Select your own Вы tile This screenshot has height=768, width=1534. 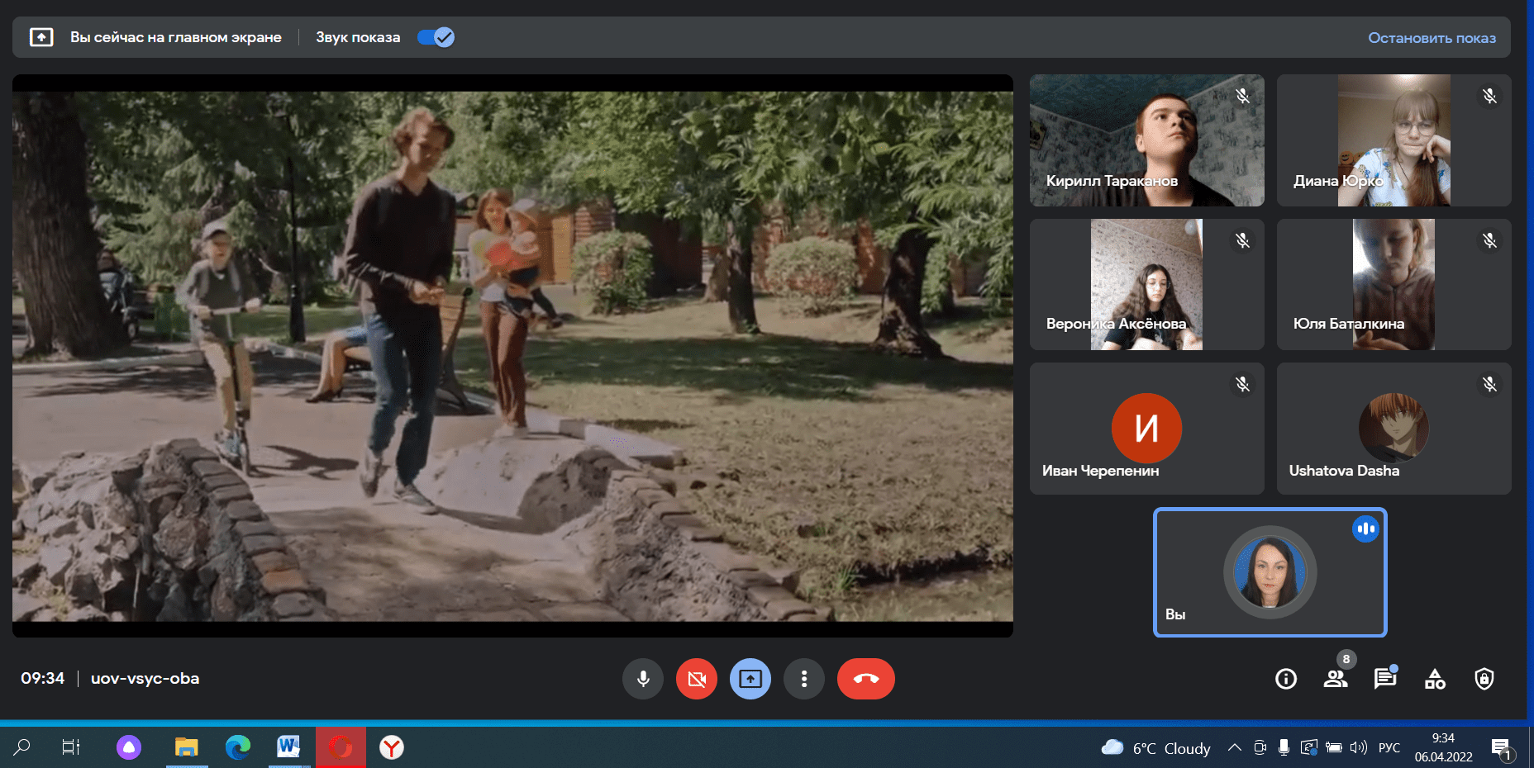(x=1270, y=572)
